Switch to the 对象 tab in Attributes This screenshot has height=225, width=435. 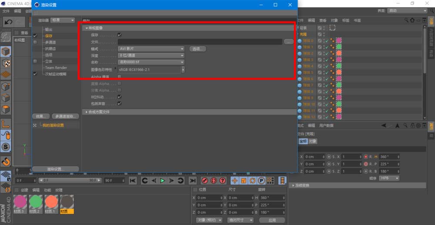point(313,141)
